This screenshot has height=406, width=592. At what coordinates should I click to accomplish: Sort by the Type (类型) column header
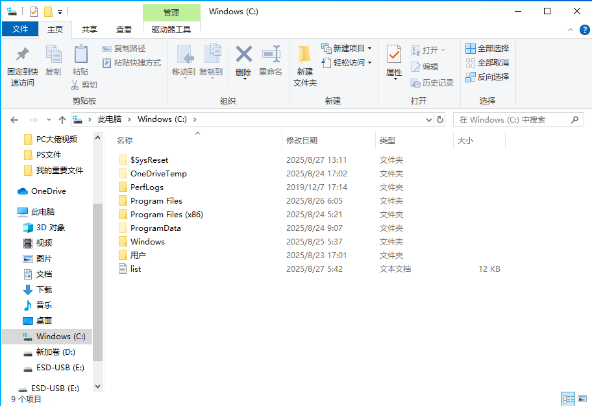tap(388, 140)
